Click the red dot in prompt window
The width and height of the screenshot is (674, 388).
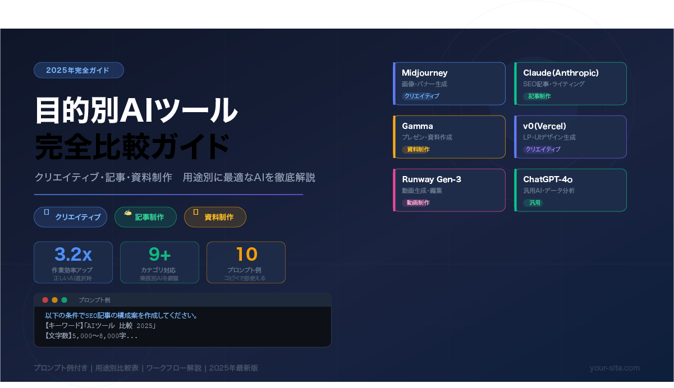[x=45, y=300]
